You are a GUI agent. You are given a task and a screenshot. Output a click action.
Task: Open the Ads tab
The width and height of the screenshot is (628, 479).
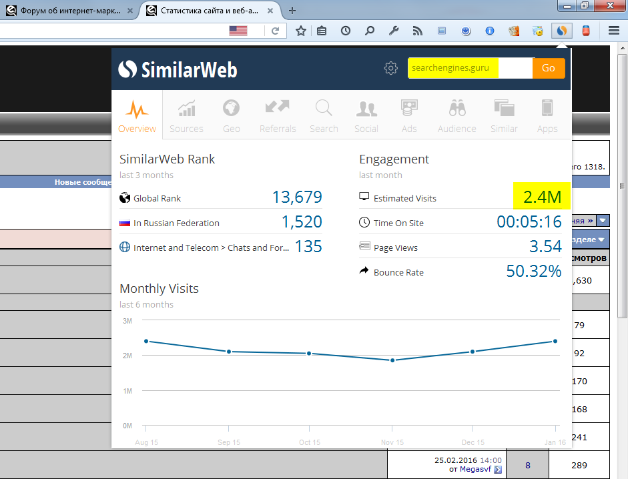tap(409, 116)
